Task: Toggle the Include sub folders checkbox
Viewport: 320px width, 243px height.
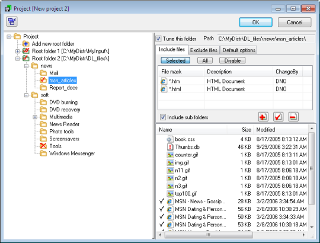Action: pos(162,117)
